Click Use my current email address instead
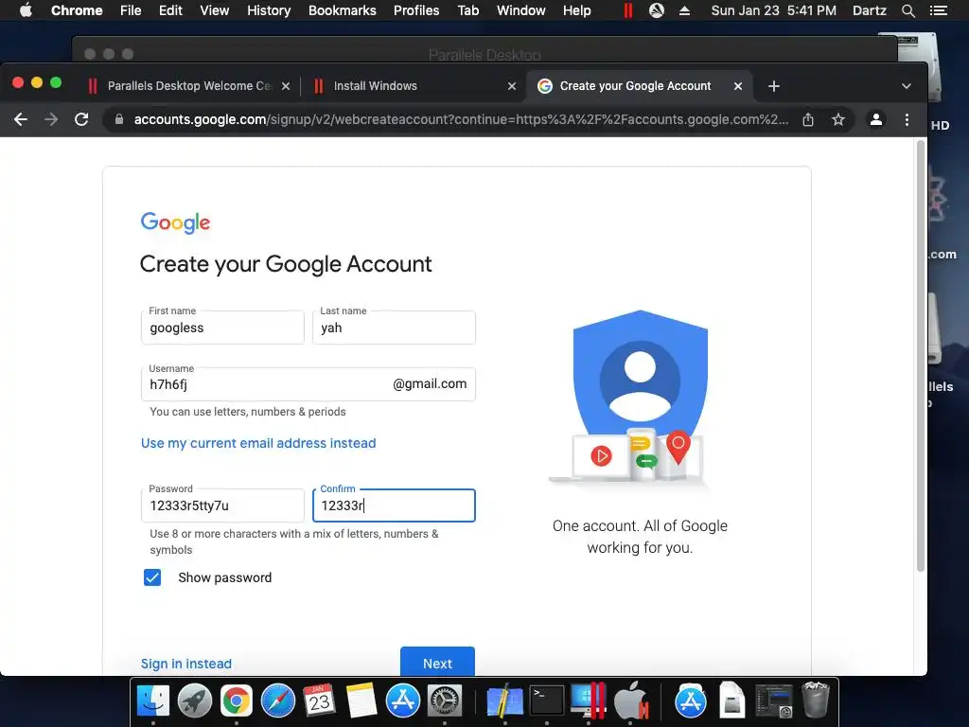Screen dimensions: 969x727 click(258, 443)
